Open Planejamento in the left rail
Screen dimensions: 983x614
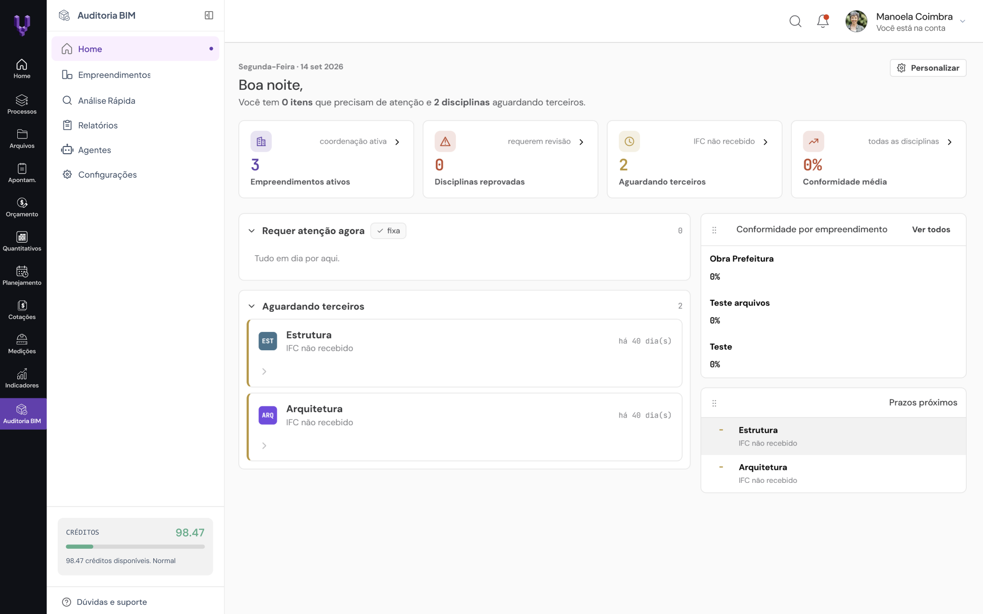coord(22,275)
